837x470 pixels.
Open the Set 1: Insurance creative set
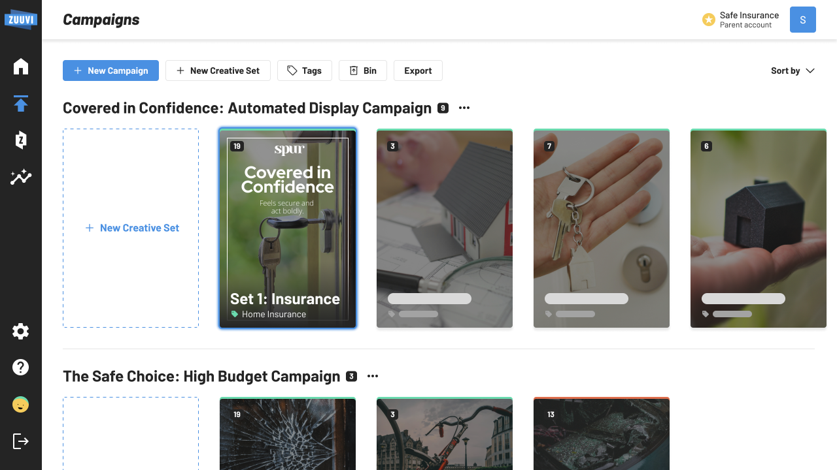(288, 228)
